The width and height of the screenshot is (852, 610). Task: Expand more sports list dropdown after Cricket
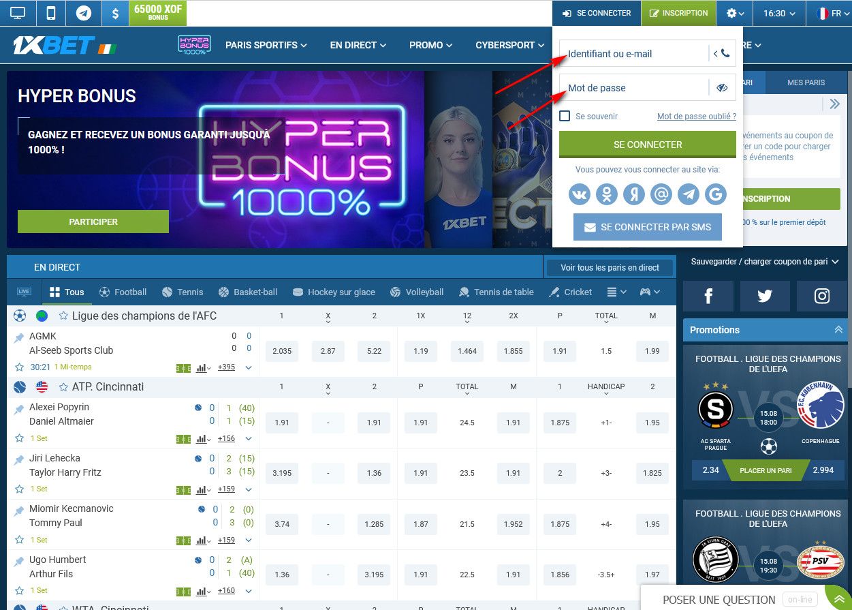[616, 292]
